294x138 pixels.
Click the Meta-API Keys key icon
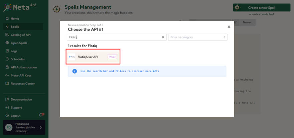[7, 76]
